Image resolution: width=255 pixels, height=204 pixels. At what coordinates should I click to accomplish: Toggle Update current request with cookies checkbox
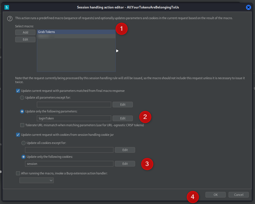18,135
